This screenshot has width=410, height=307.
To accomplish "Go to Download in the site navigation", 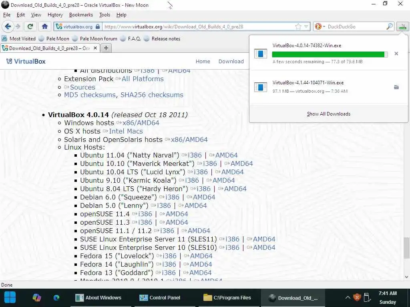I will [231, 61].
